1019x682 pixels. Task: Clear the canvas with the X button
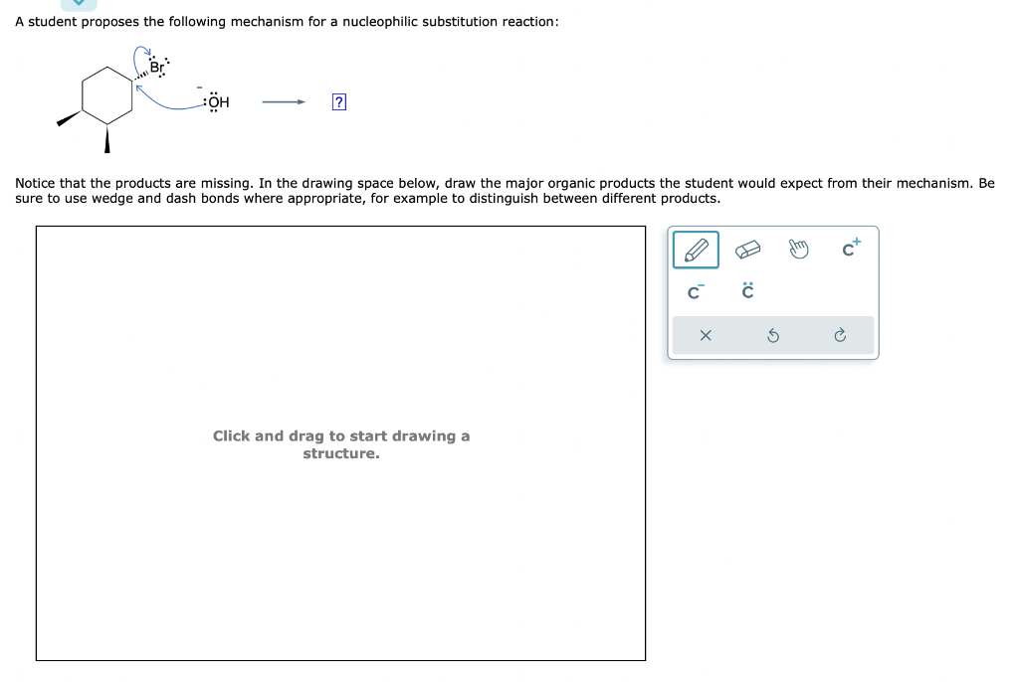click(x=706, y=335)
